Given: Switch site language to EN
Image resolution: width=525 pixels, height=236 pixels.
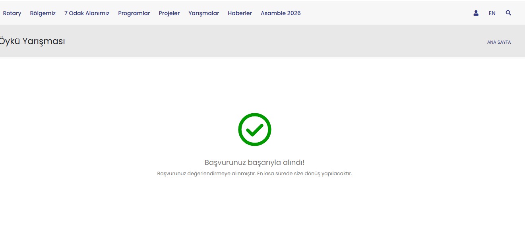Looking at the screenshot, I should (x=492, y=13).
